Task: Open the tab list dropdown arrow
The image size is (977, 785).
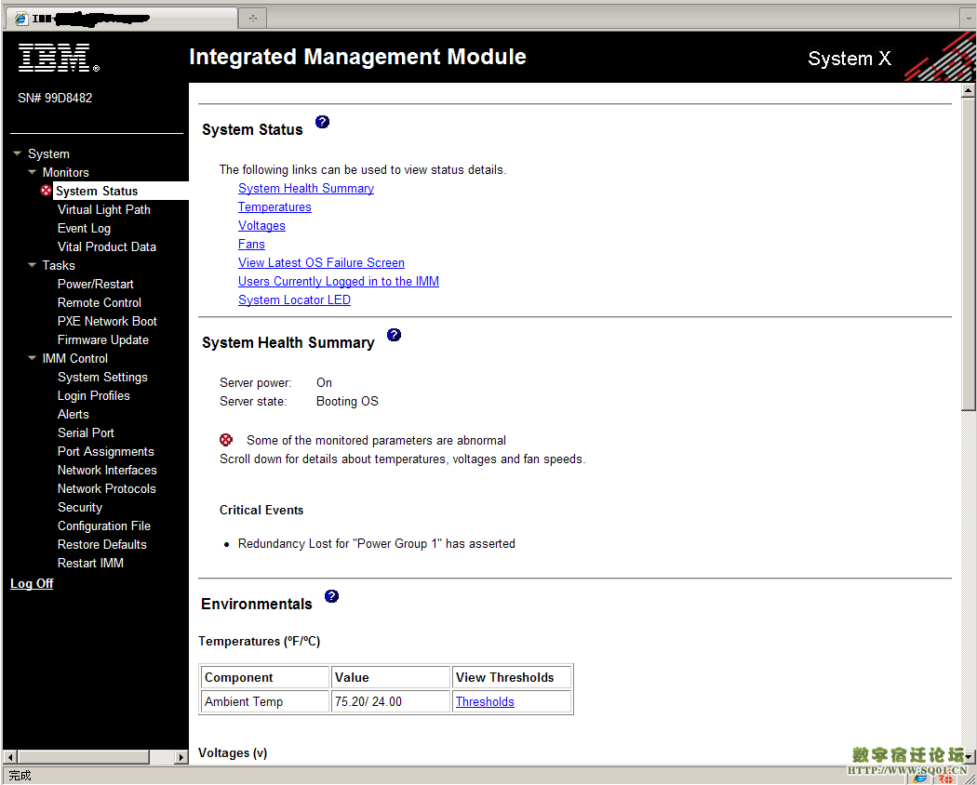Action: [x=968, y=19]
